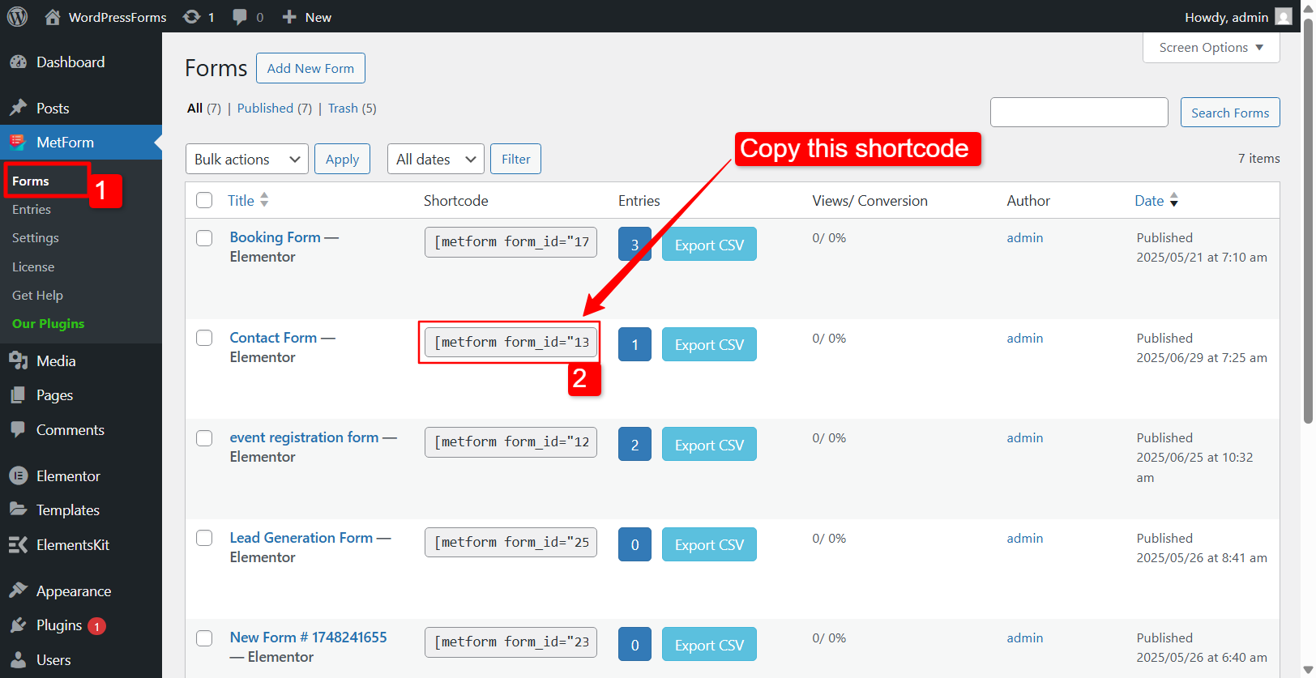Open the Get Help submenu item

(x=37, y=295)
